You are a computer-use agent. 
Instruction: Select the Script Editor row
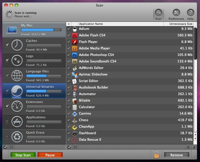point(130,81)
